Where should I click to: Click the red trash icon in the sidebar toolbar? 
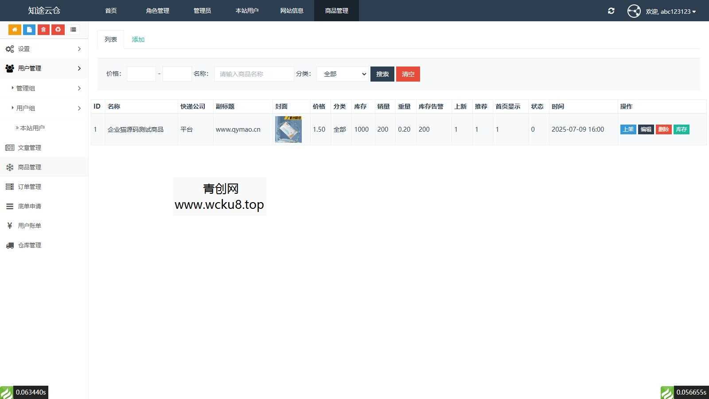[x=43, y=29]
